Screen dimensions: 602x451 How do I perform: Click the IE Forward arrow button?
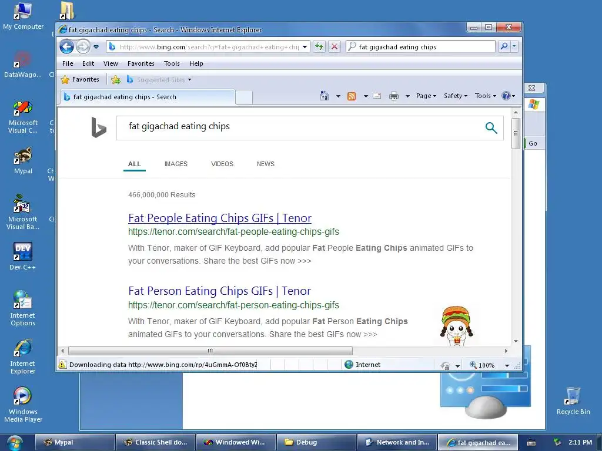click(83, 47)
